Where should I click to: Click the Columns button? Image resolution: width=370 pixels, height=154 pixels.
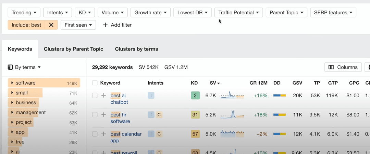point(343,67)
